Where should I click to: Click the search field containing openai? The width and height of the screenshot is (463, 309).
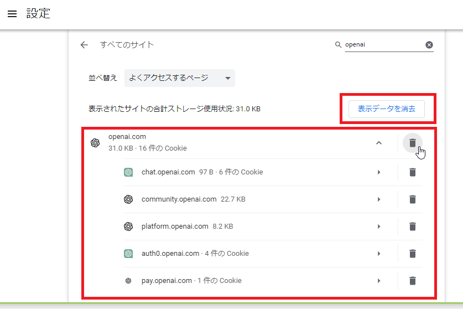383,45
